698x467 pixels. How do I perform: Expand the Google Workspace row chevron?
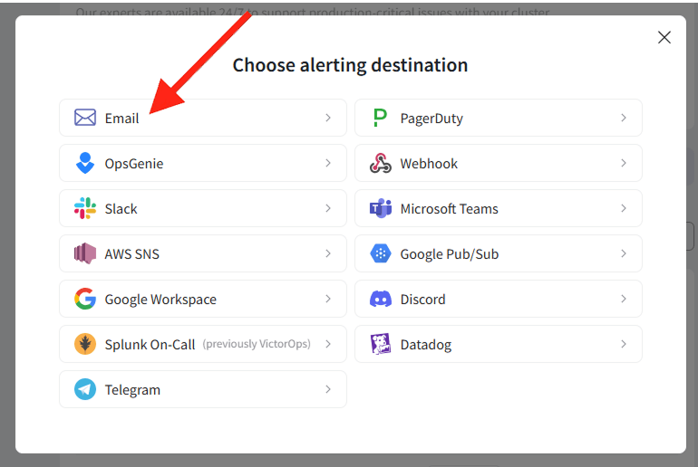click(328, 299)
